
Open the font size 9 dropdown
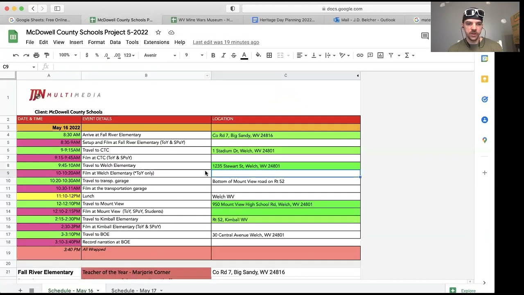(x=194, y=55)
